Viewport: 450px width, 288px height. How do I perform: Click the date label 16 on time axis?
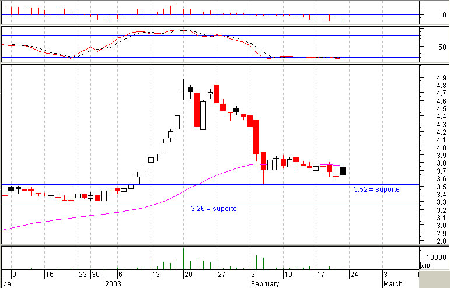click(x=50, y=275)
